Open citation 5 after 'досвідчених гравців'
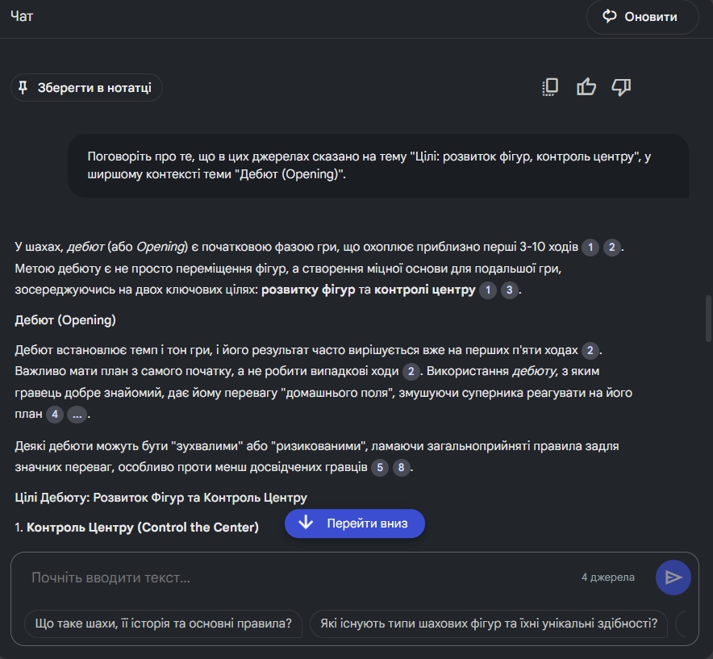This screenshot has width=713, height=659. click(380, 468)
